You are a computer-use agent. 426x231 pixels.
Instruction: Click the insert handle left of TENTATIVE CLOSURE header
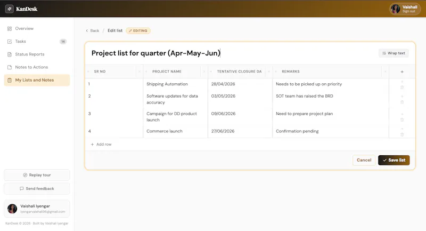211,71
